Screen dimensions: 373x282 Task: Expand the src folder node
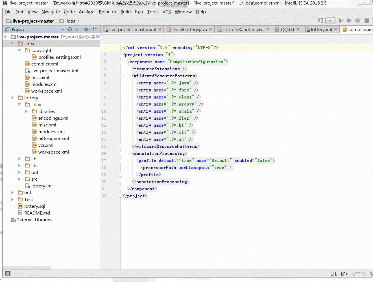(19, 179)
